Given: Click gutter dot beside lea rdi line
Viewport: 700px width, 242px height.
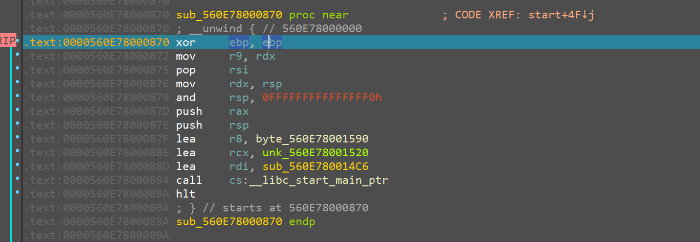Looking at the screenshot, I should (18, 164).
